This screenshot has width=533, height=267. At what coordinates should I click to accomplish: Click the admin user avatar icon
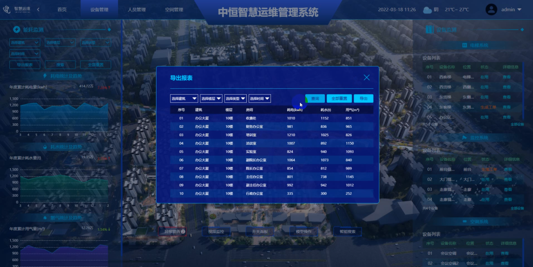coord(491,9)
